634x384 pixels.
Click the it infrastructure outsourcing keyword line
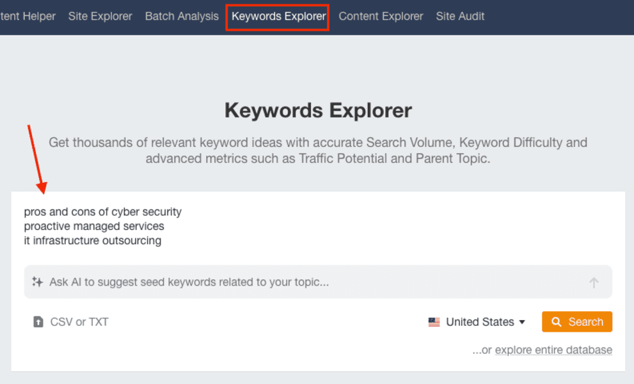pos(91,240)
